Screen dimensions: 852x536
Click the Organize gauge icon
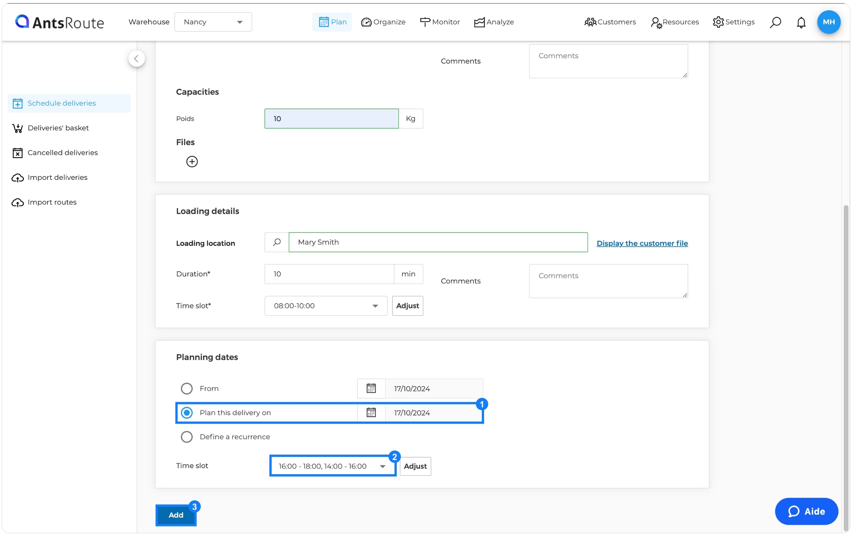coord(366,22)
